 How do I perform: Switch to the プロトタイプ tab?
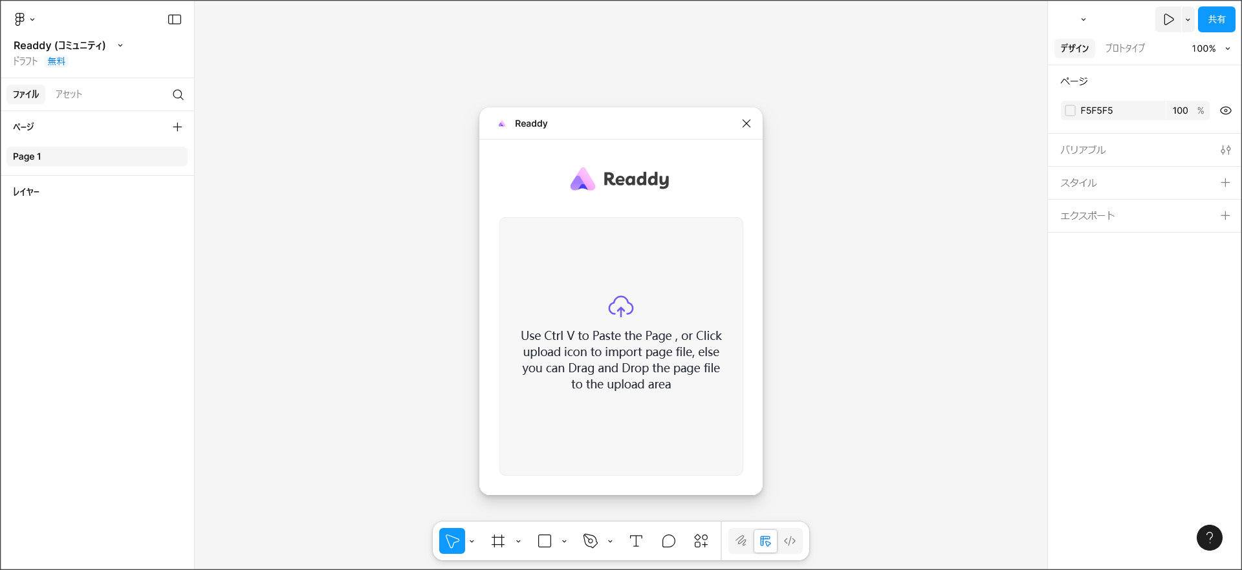pos(1124,48)
